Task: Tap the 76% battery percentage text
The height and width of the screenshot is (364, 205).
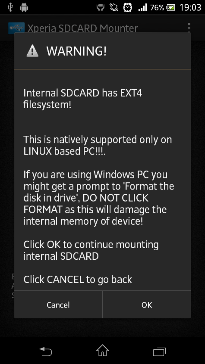Action: click(157, 7)
